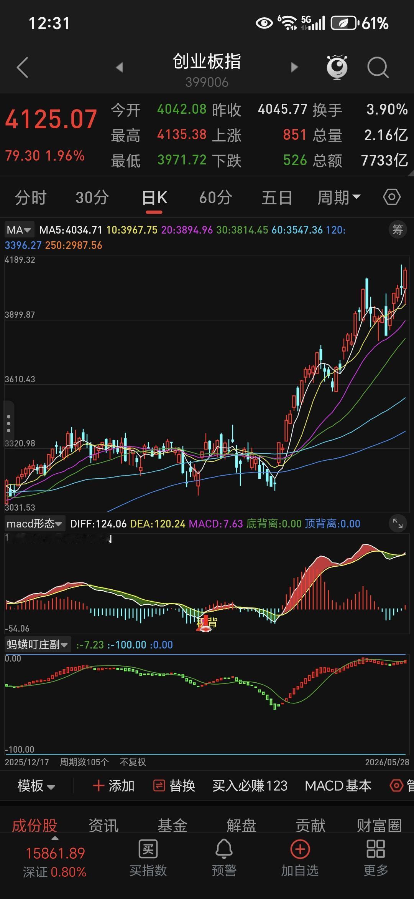Switch to 分时 chart tab
The width and height of the screenshot is (414, 899).
(x=31, y=197)
